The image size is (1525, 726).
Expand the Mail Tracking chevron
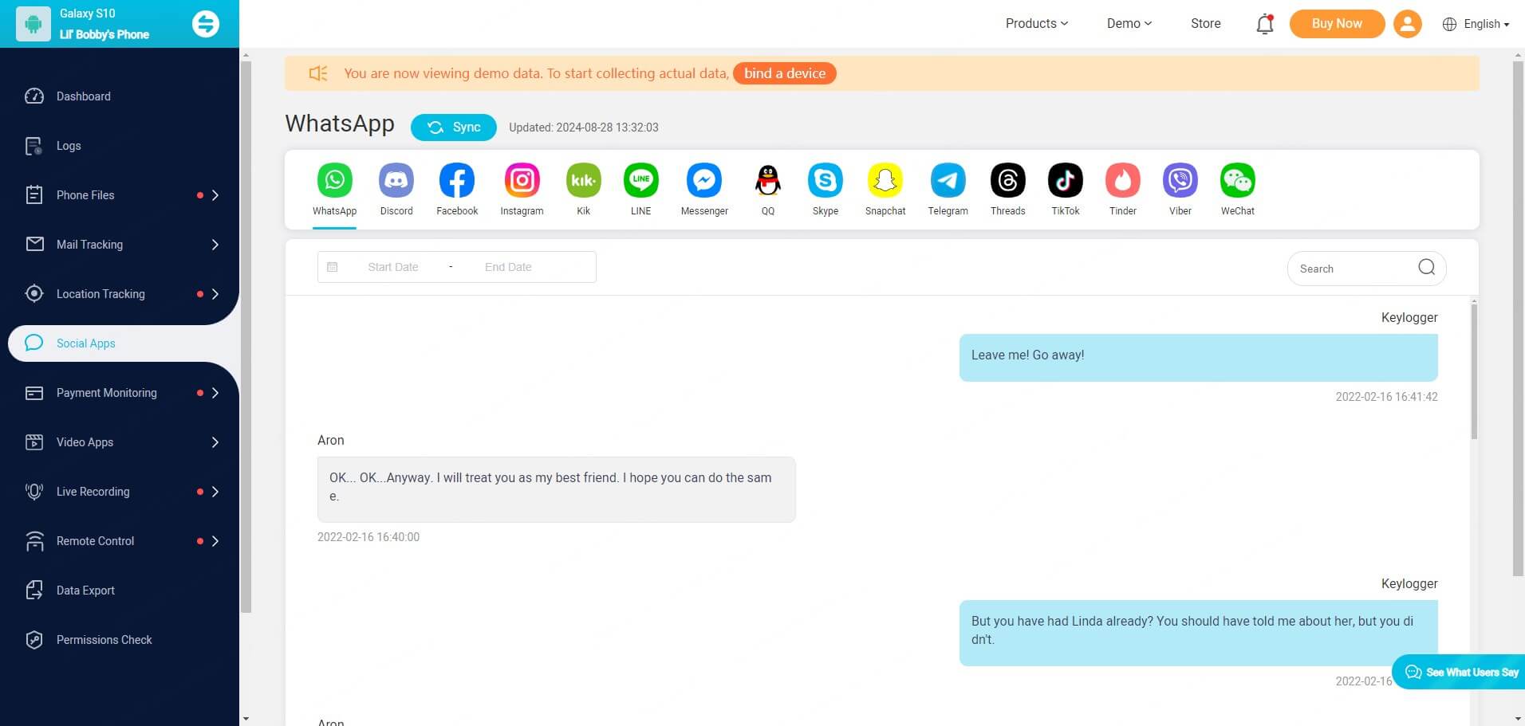pyautogui.click(x=215, y=245)
